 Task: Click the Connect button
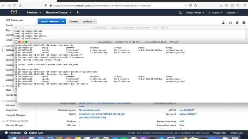(74, 22)
